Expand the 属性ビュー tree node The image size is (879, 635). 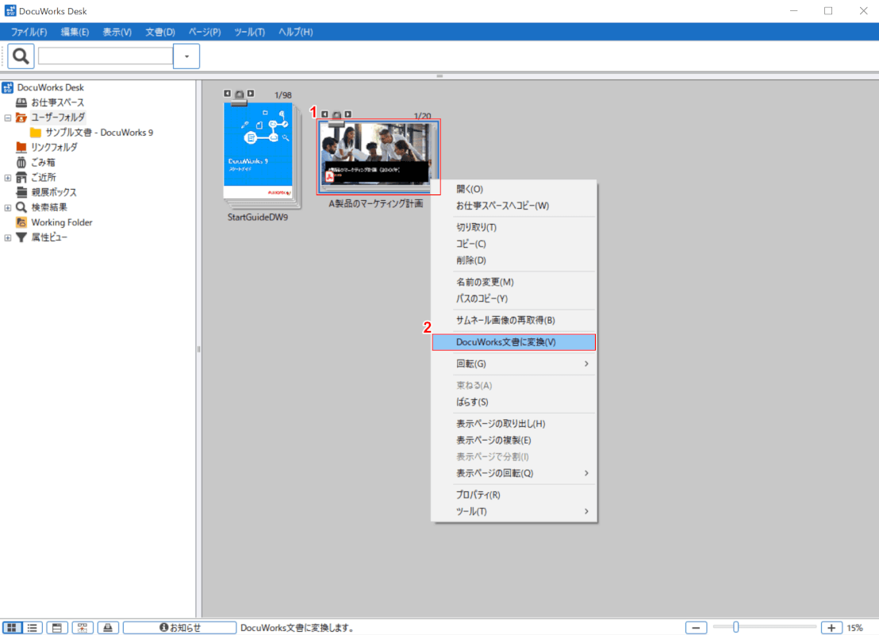(x=8, y=238)
